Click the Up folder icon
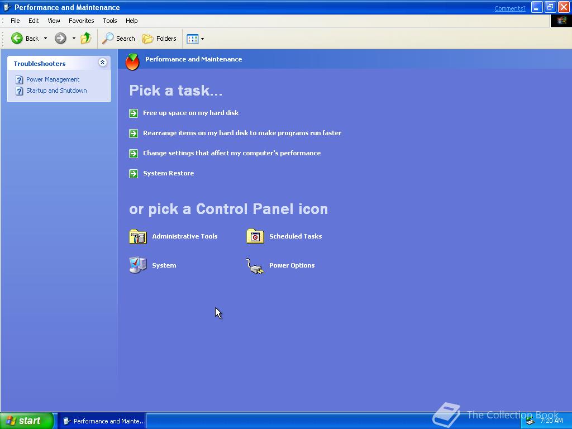This screenshot has width=572, height=429. tap(86, 39)
